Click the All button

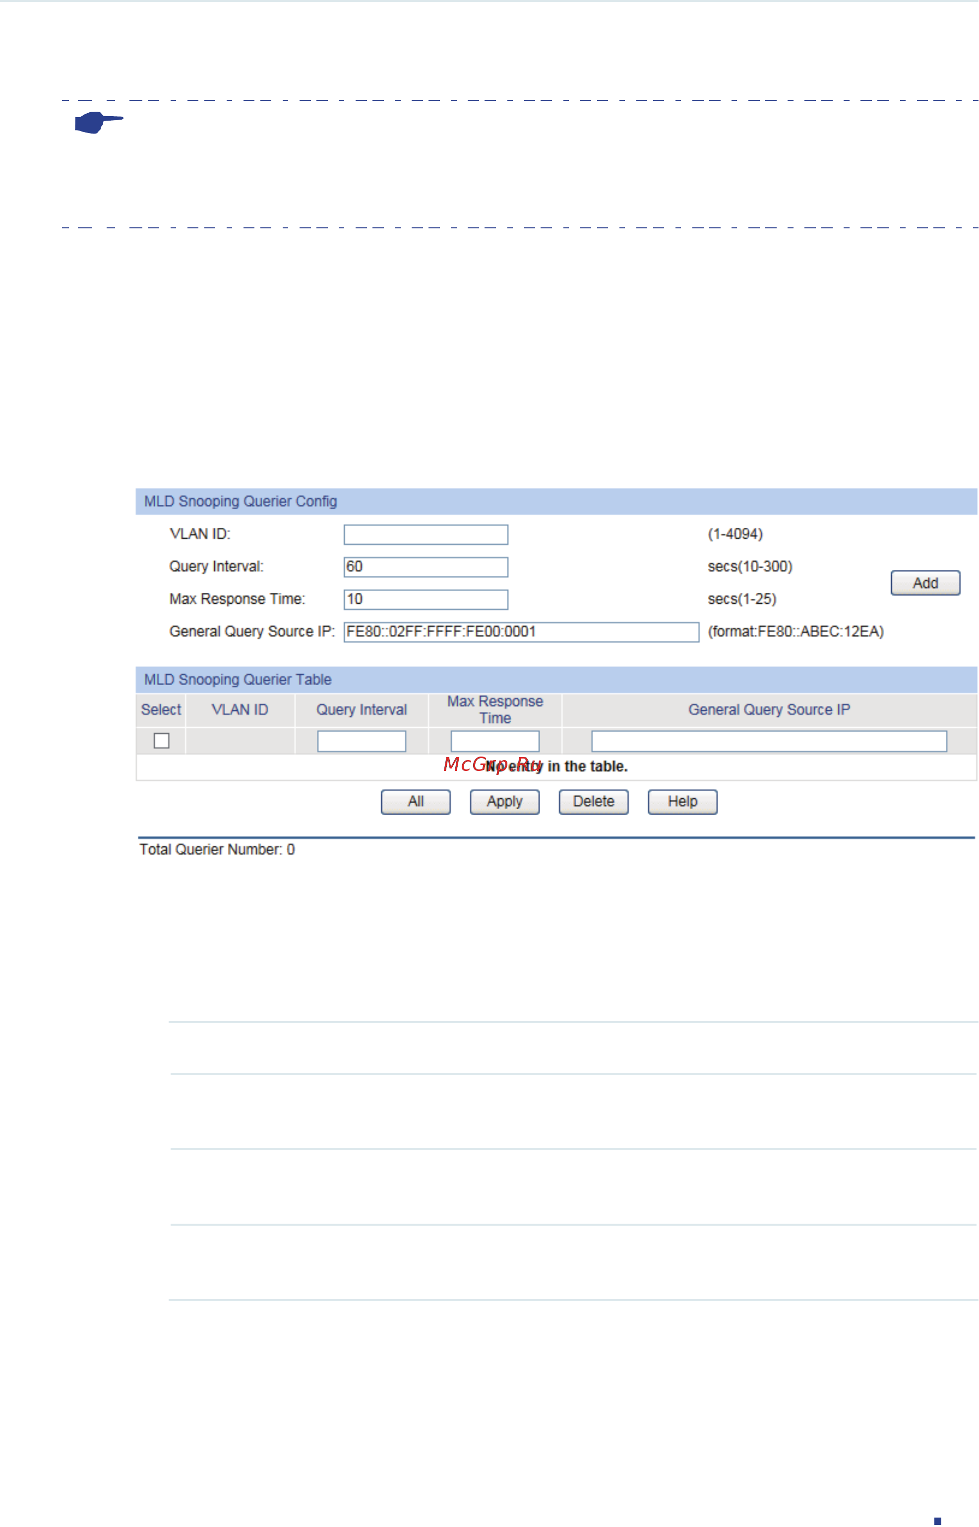416,802
